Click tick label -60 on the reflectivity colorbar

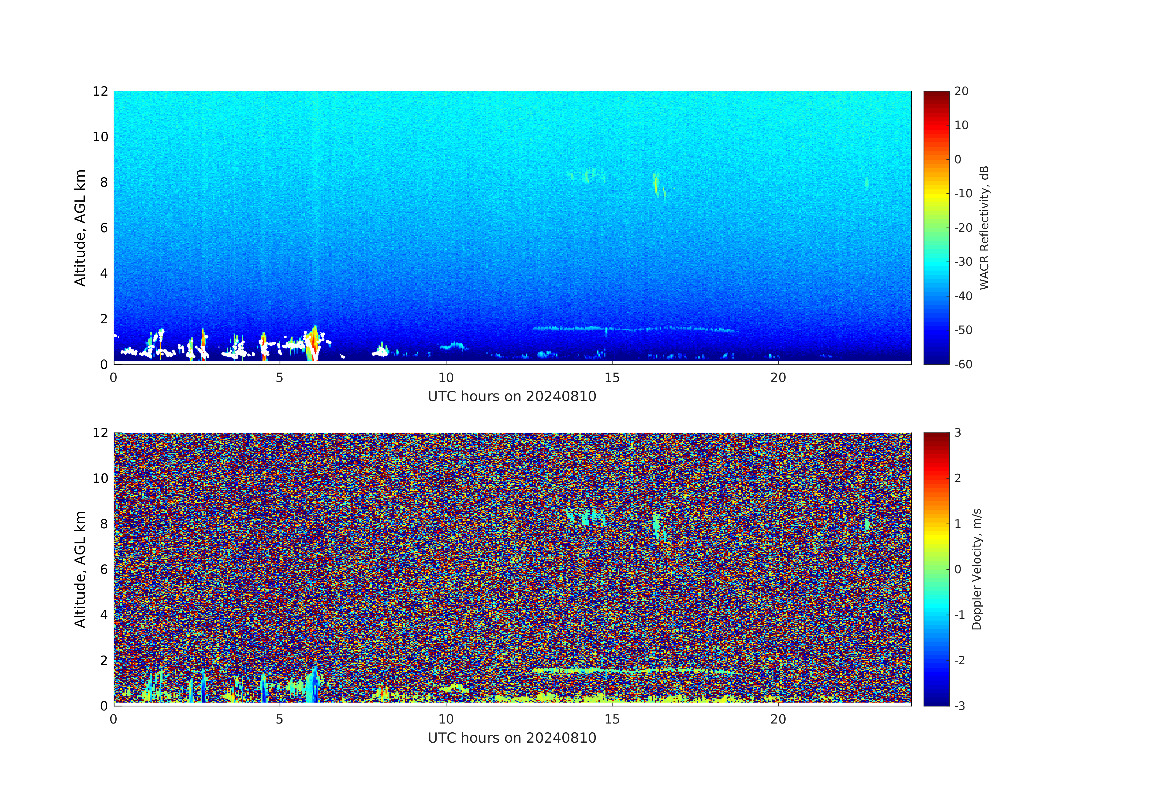pos(963,364)
